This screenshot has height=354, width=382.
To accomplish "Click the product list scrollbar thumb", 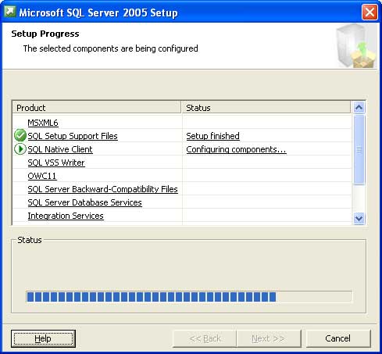I will pyautogui.click(x=359, y=149).
